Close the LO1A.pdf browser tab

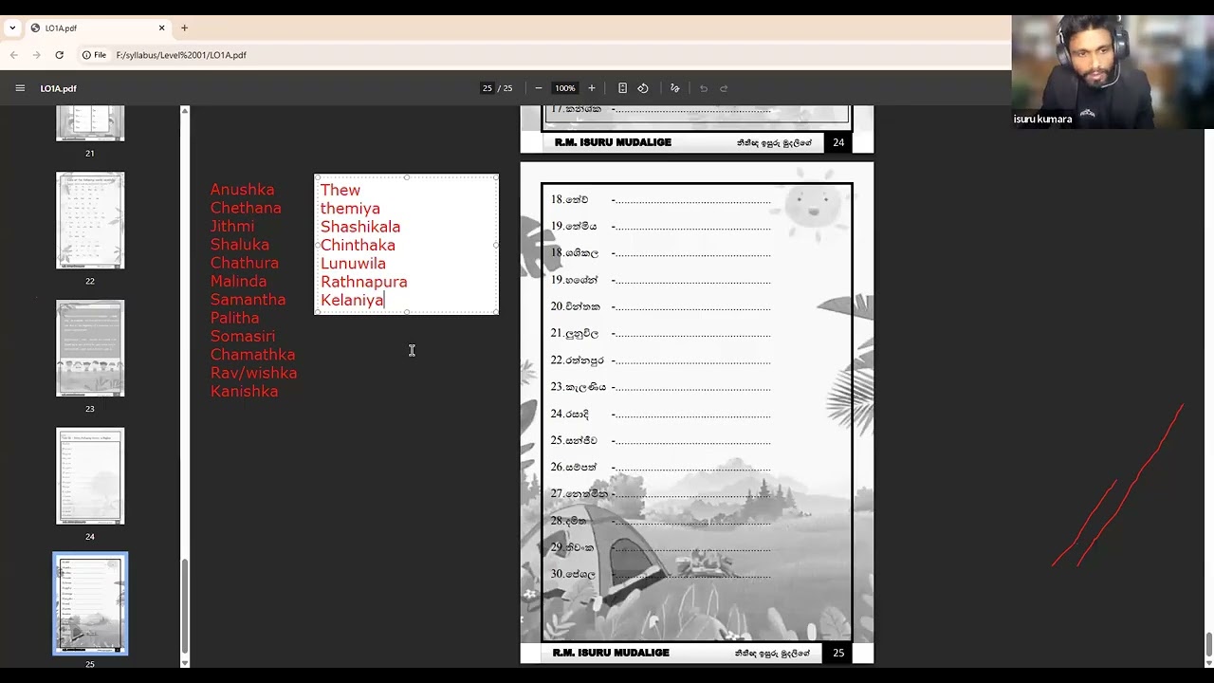pos(161,28)
